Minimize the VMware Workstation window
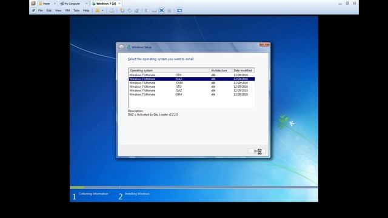388x218 pixels. [x=340, y=4]
